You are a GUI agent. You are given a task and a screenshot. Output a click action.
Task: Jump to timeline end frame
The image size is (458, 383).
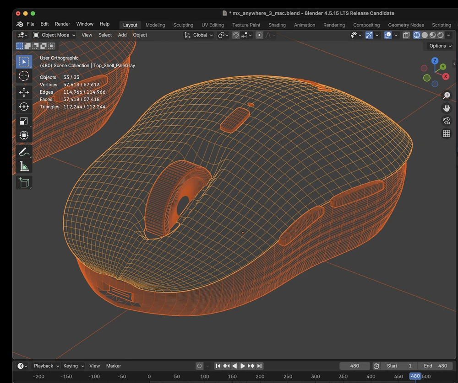point(259,366)
